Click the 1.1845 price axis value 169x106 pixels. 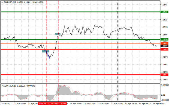point(164,79)
